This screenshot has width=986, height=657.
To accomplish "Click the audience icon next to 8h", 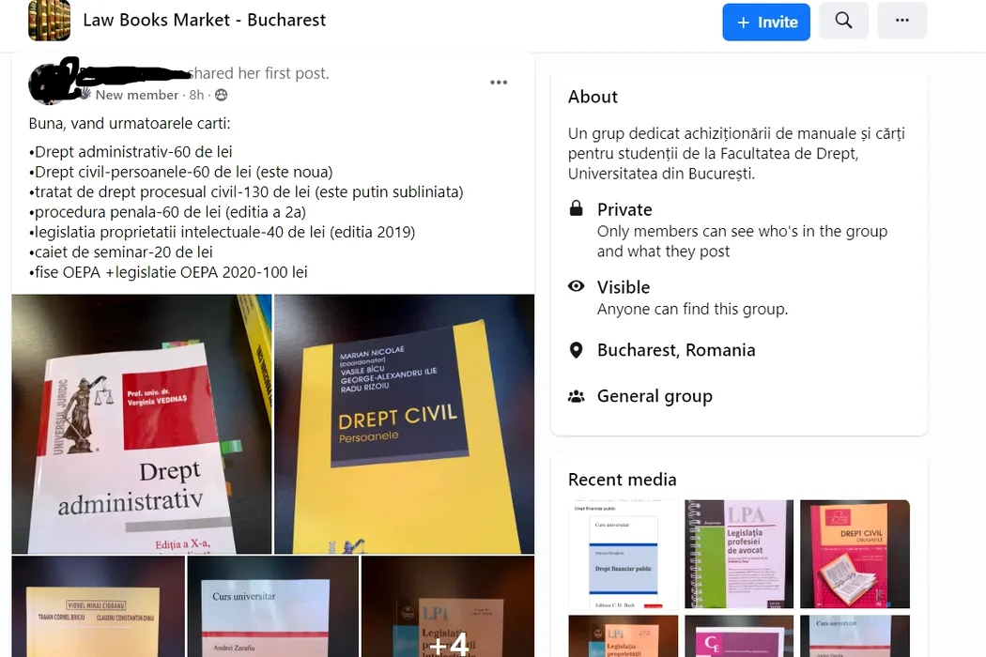I will (222, 95).
